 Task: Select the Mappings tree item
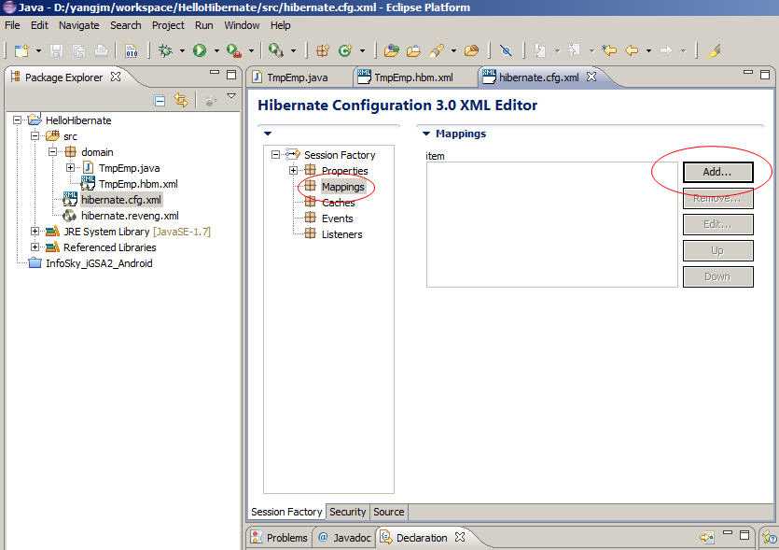click(342, 187)
